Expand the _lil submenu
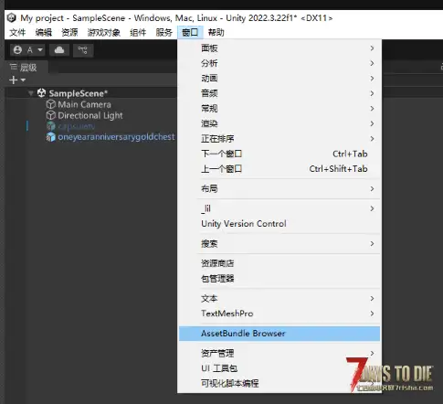 280,208
